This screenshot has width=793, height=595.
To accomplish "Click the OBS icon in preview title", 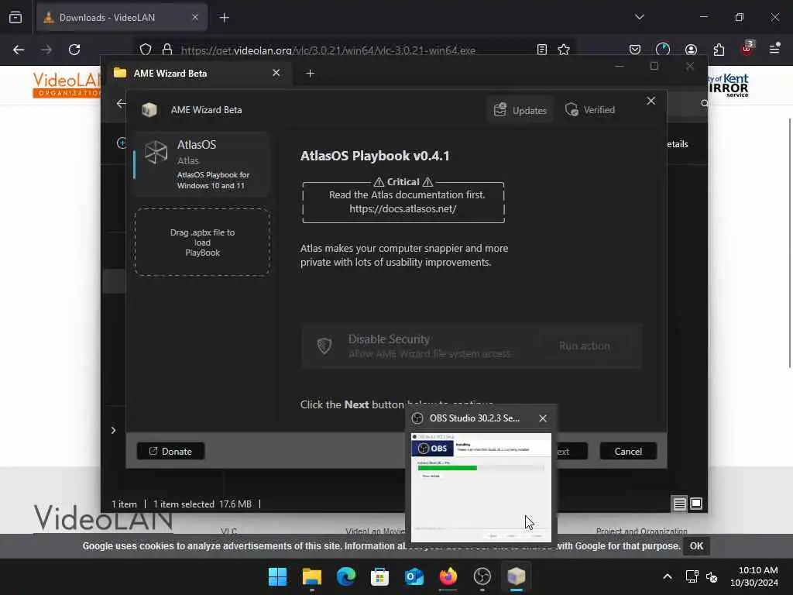I will click(417, 418).
